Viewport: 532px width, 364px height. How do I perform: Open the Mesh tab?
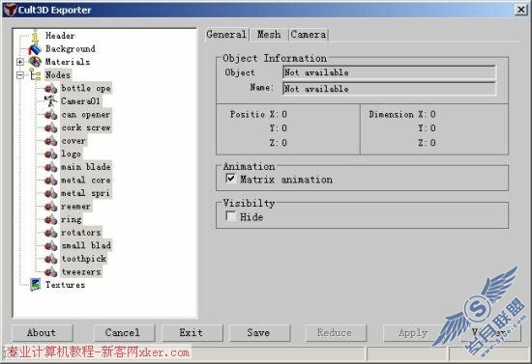pyautogui.click(x=269, y=34)
